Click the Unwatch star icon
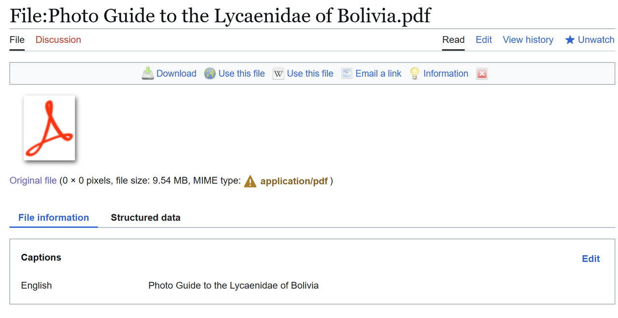This screenshot has height=318, width=618. [x=570, y=40]
